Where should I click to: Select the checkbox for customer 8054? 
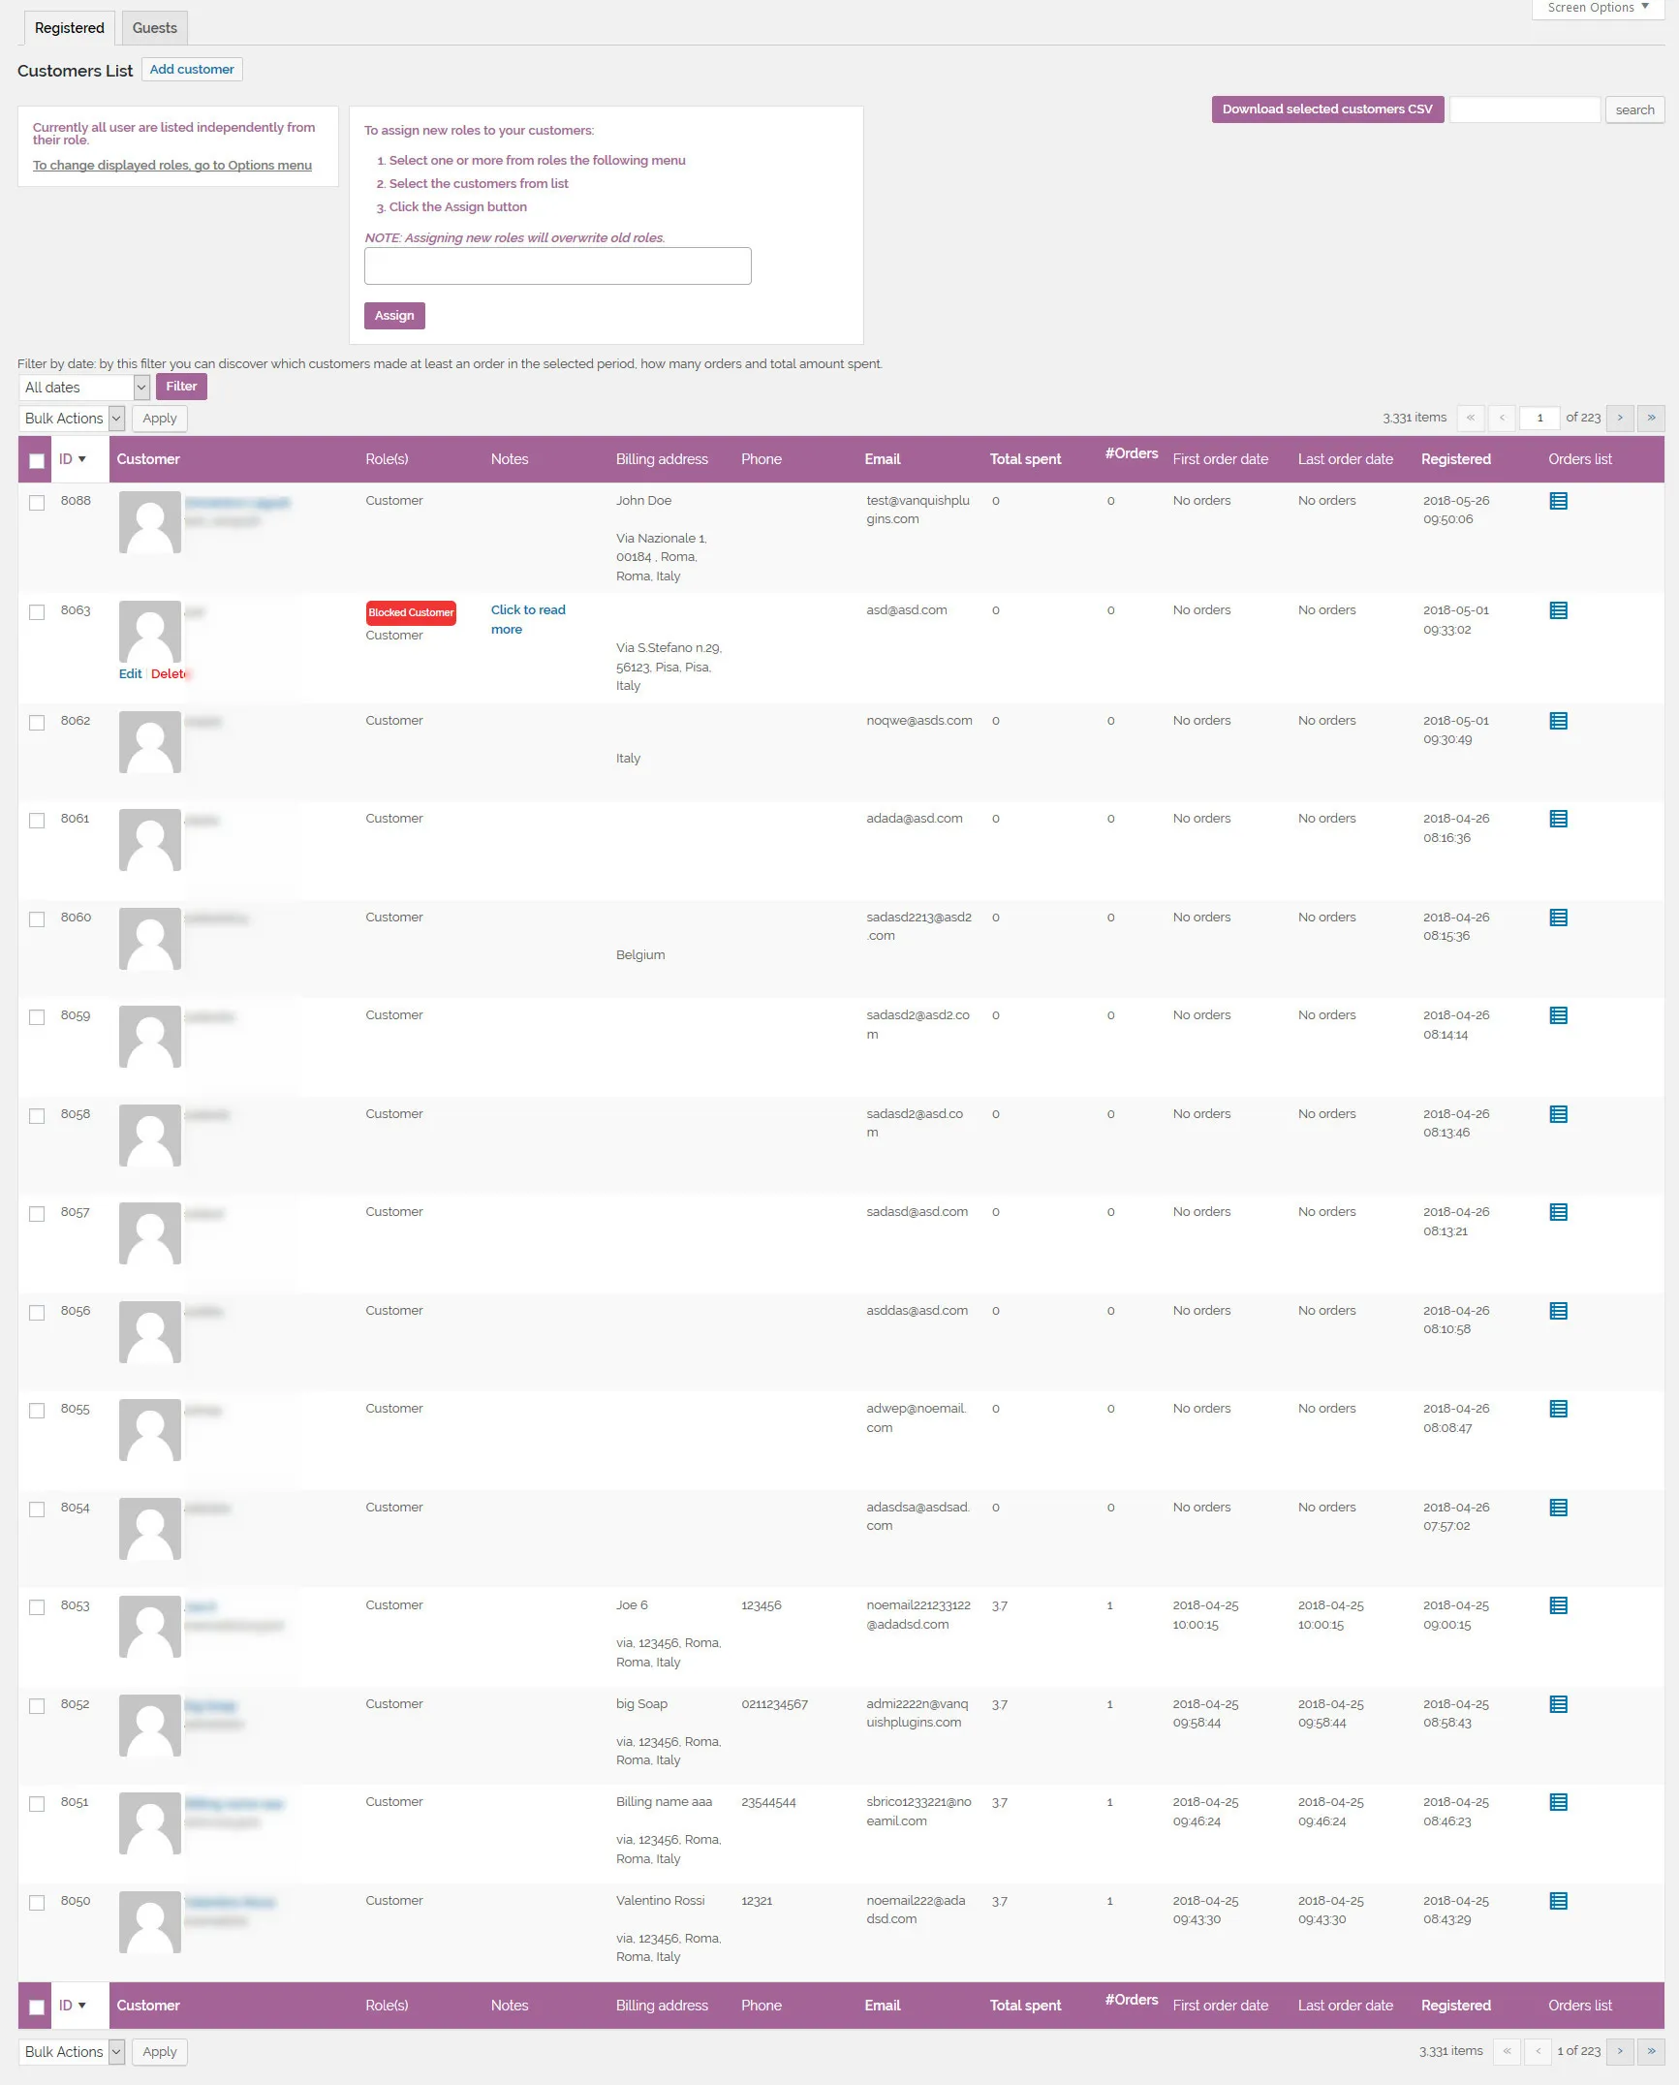[37, 1509]
